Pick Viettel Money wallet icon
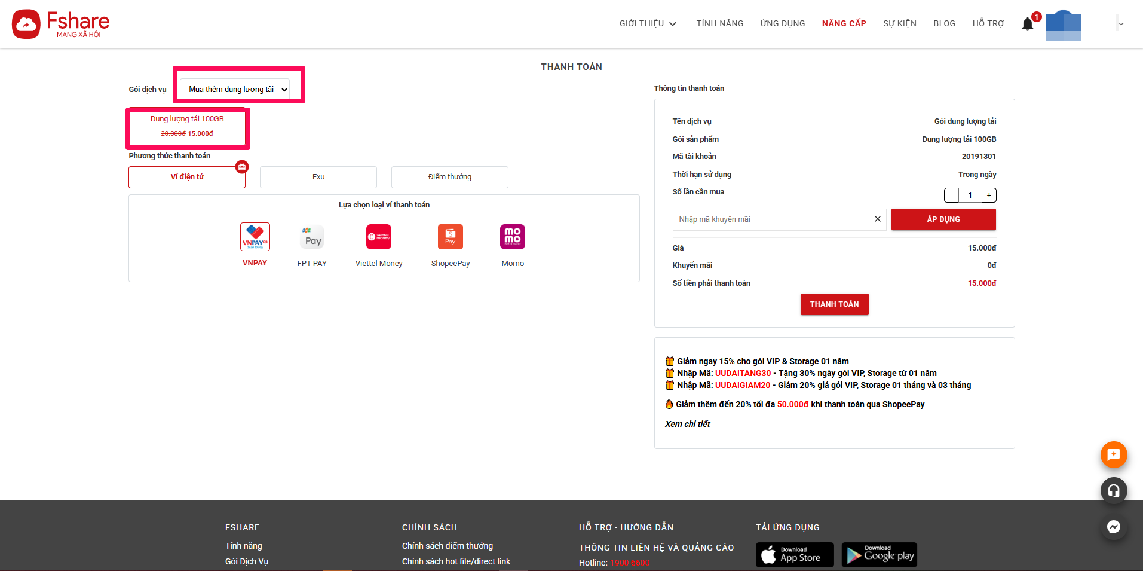Image resolution: width=1143 pixels, height=571 pixels. tap(379, 237)
